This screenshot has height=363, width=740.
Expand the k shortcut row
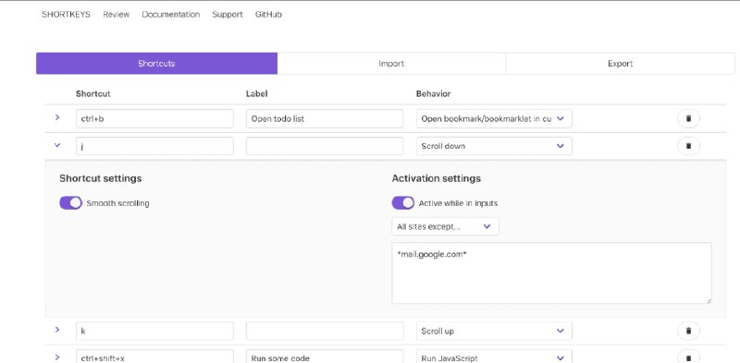(x=57, y=330)
